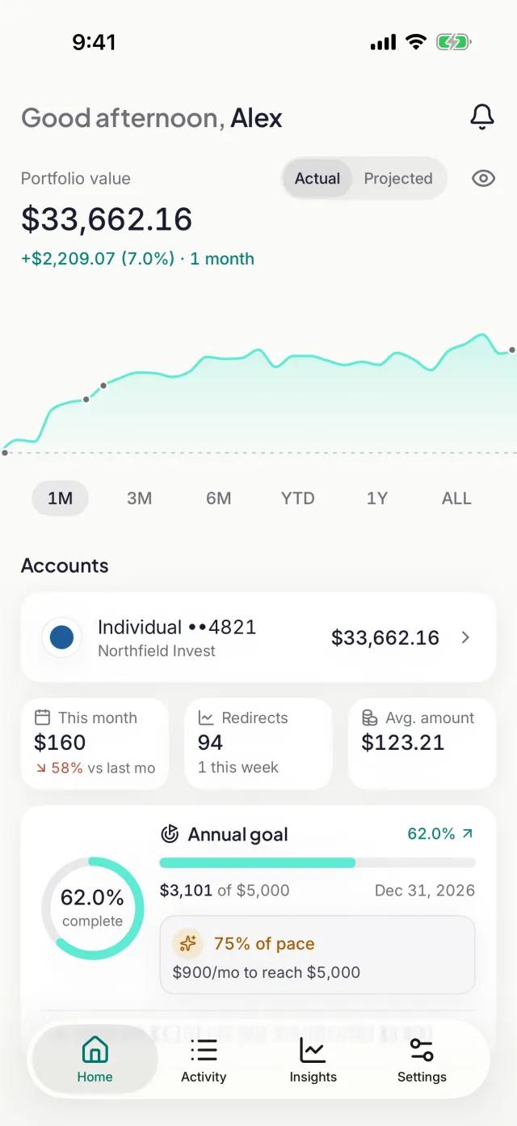The width and height of the screenshot is (517, 1126).
Task: Click Individual ••4821 account name
Action: click(x=177, y=627)
